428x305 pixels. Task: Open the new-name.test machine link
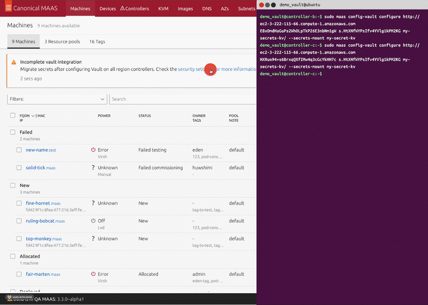tap(41, 150)
